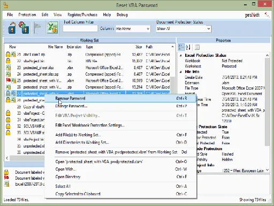This screenshot has height=206, width=274.
Task: Sort by the Size column header
Action: [139, 47]
